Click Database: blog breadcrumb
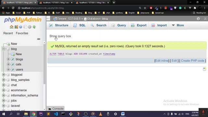 97,19
